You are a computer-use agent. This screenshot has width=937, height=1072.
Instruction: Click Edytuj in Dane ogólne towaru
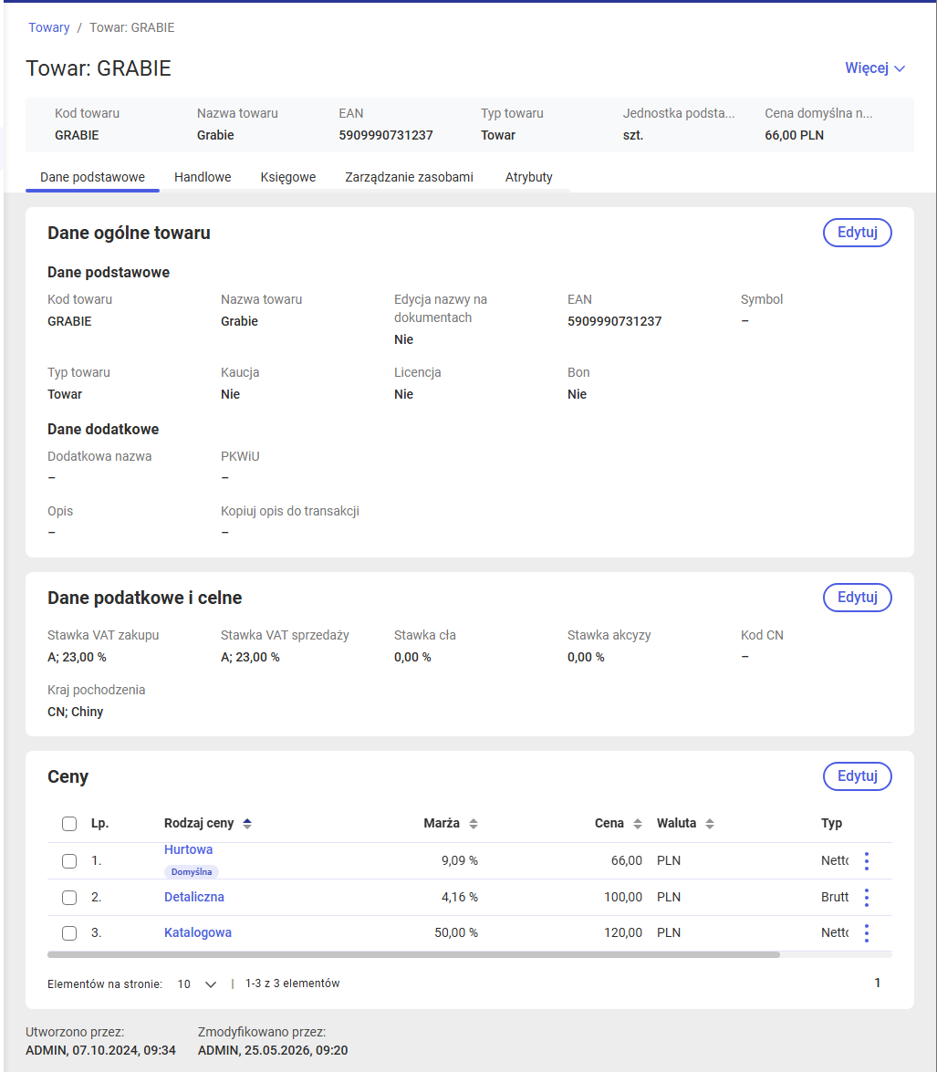point(857,233)
